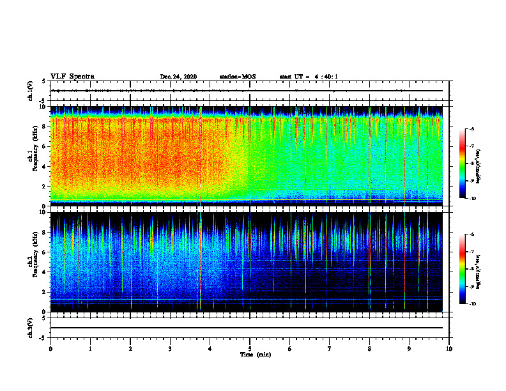
Task: Click the ch.2 spectrogram color scale bar
Action: 463,269
